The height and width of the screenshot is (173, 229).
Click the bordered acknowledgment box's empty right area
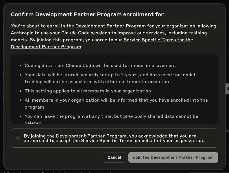coord(211,138)
